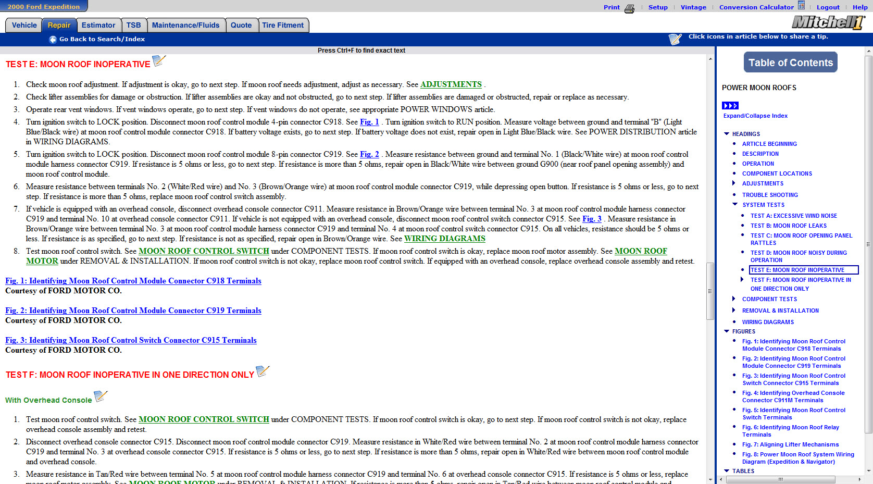Open Conversion Calculator text link

coord(756,7)
